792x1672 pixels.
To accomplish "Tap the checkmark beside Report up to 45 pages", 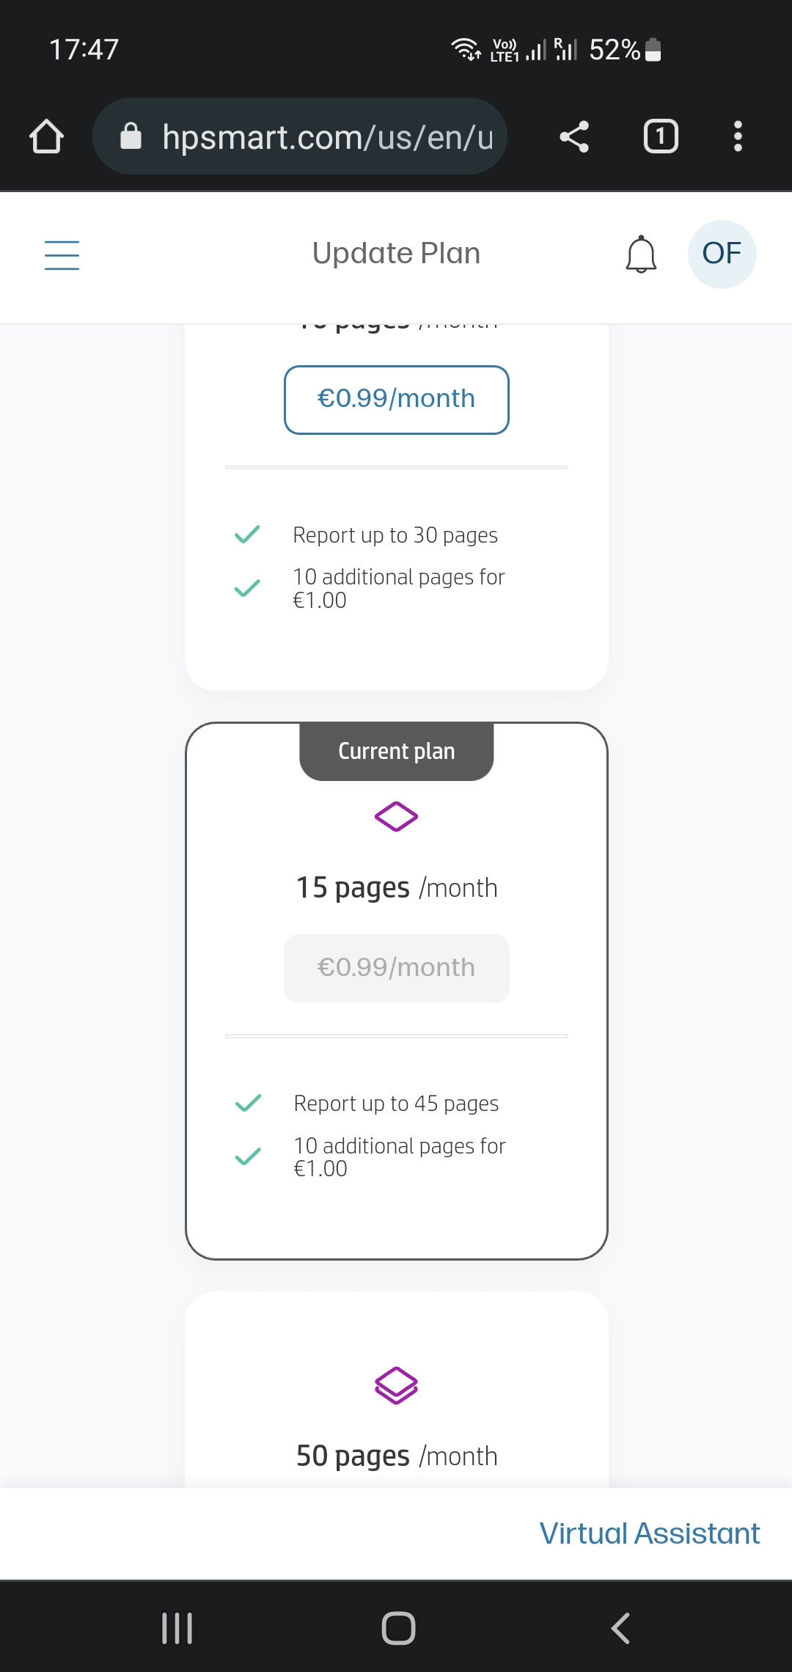I will click(x=248, y=1103).
